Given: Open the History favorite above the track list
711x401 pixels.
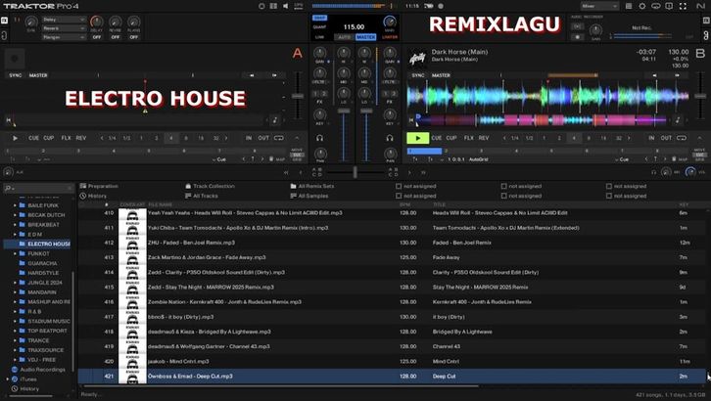Looking at the screenshot, I should click(97, 196).
